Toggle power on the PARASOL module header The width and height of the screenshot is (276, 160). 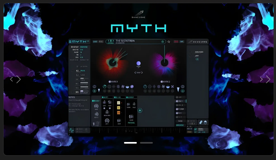[127, 97]
